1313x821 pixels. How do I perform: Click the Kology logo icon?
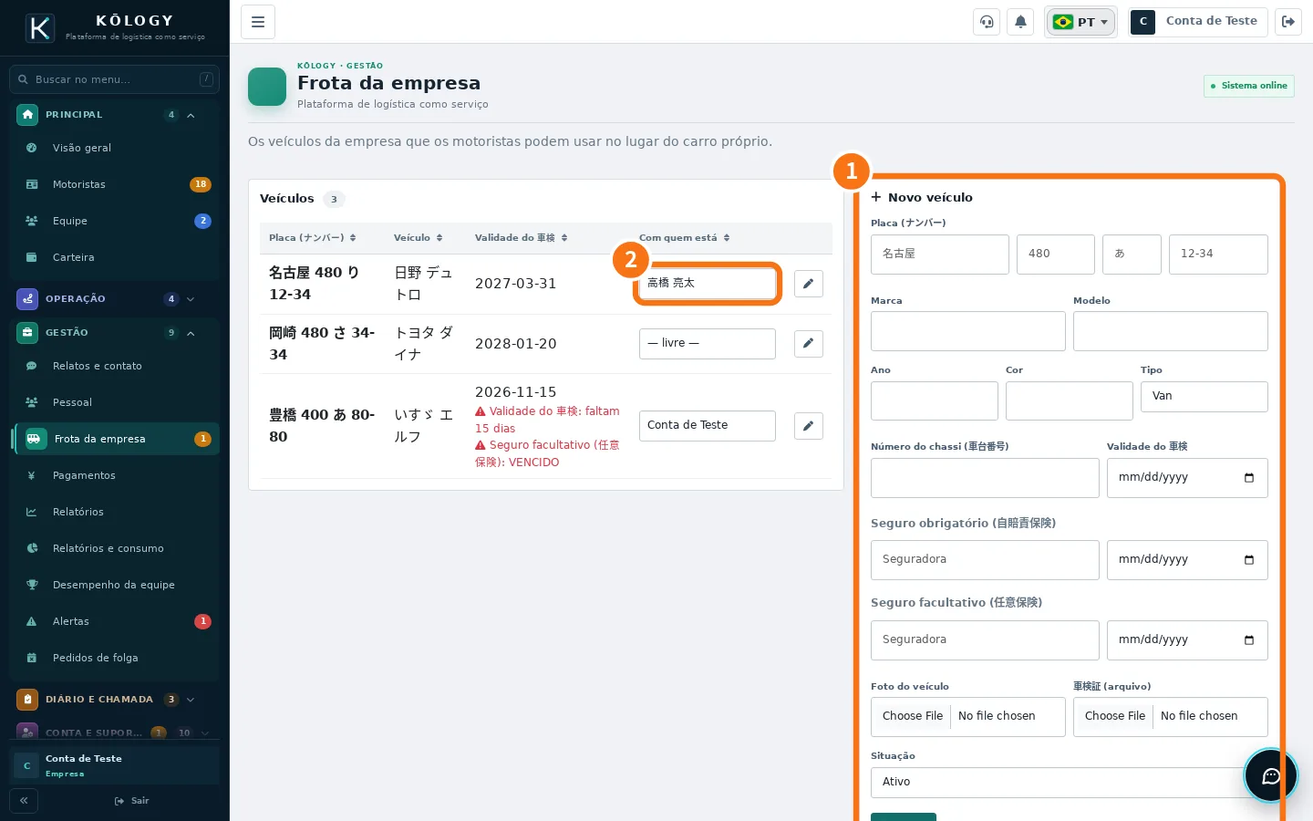[40, 28]
